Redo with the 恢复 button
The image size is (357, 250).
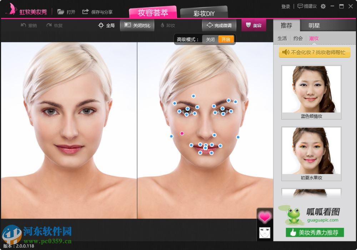(x=54, y=25)
